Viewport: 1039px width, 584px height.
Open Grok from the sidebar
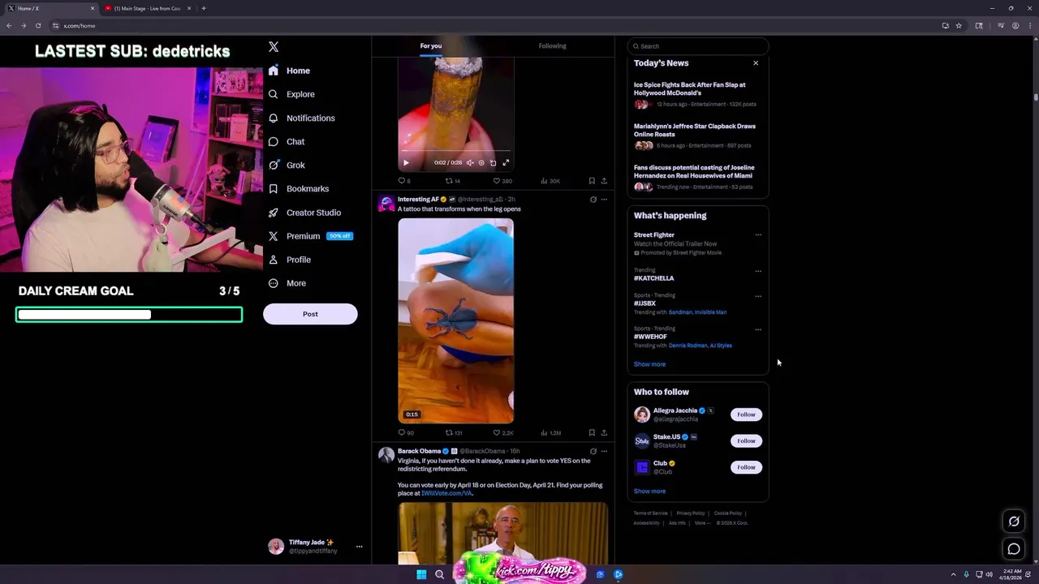coord(287,165)
